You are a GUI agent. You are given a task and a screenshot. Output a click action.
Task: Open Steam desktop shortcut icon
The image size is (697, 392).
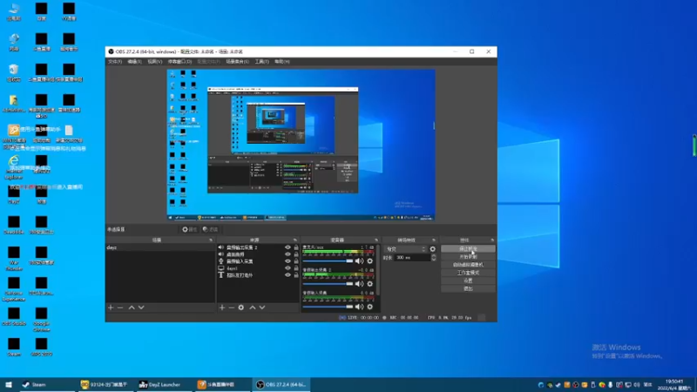14,347
